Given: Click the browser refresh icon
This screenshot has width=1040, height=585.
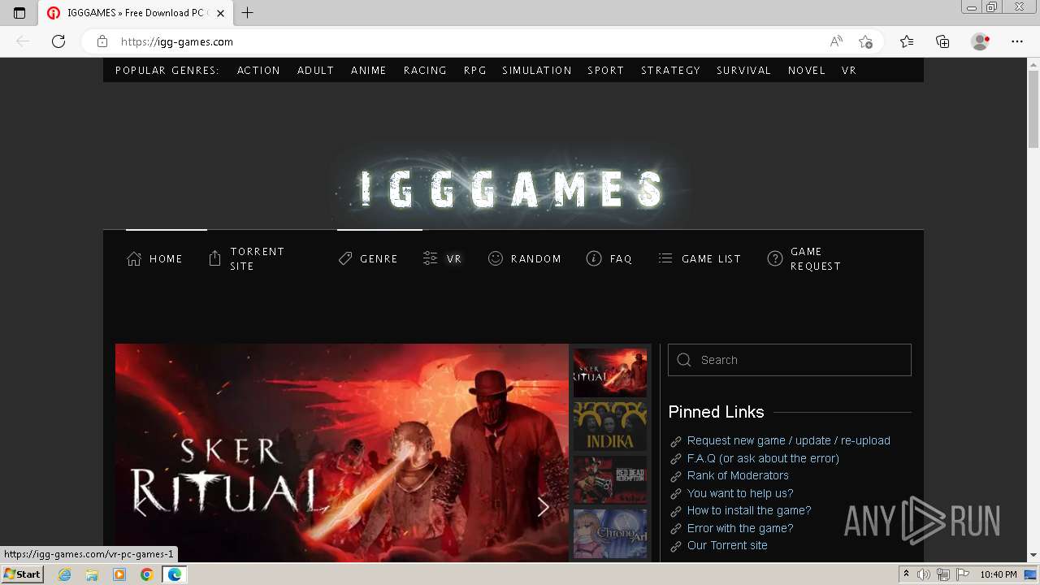Looking at the screenshot, I should [x=58, y=41].
